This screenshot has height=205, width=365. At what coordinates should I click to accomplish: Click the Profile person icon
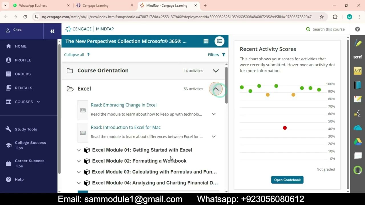pyautogui.click(x=9, y=60)
